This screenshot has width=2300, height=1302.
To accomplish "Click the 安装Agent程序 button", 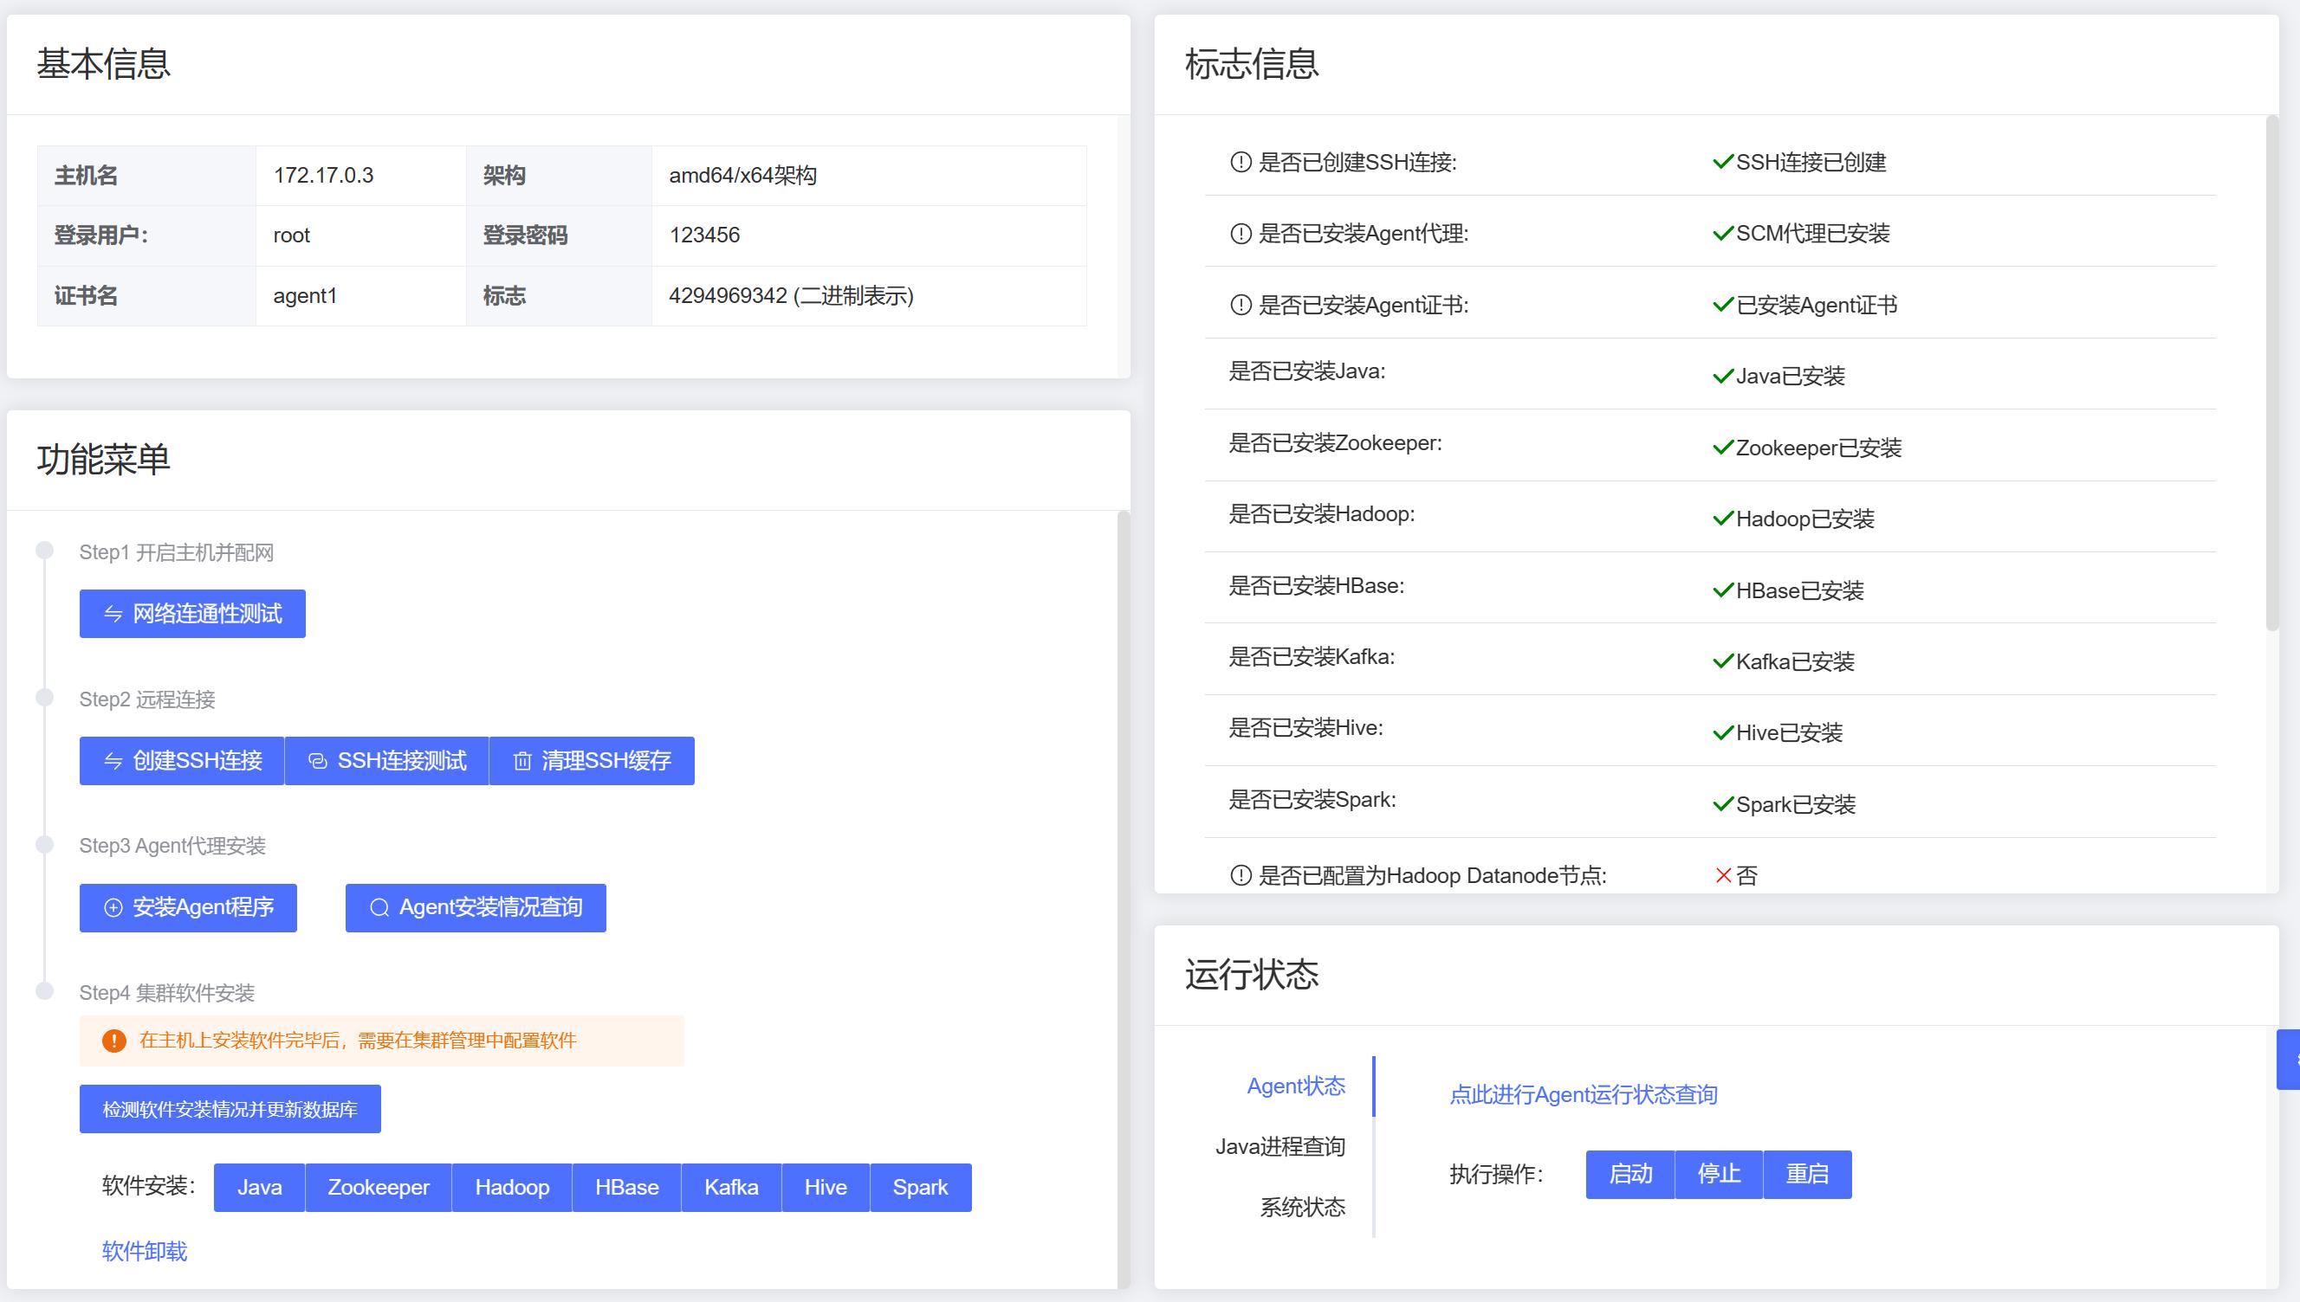I will click(x=188, y=907).
